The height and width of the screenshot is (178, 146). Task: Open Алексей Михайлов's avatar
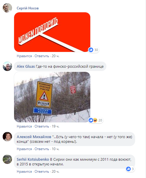click(x=7, y=137)
